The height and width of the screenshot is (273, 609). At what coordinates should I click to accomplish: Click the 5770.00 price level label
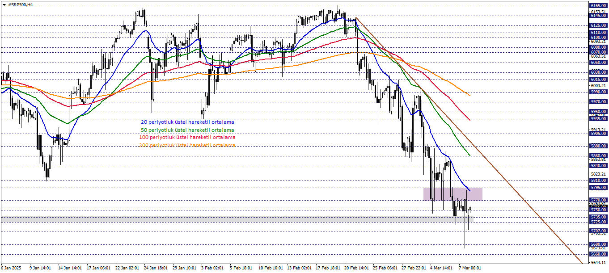pyautogui.click(x=598, y=200)
